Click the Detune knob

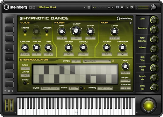25,48
